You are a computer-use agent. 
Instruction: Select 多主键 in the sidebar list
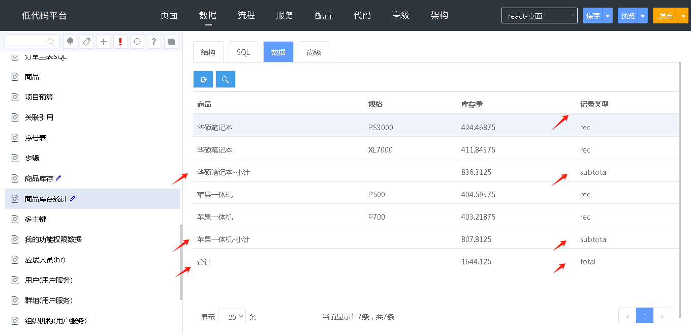point(92,219)
